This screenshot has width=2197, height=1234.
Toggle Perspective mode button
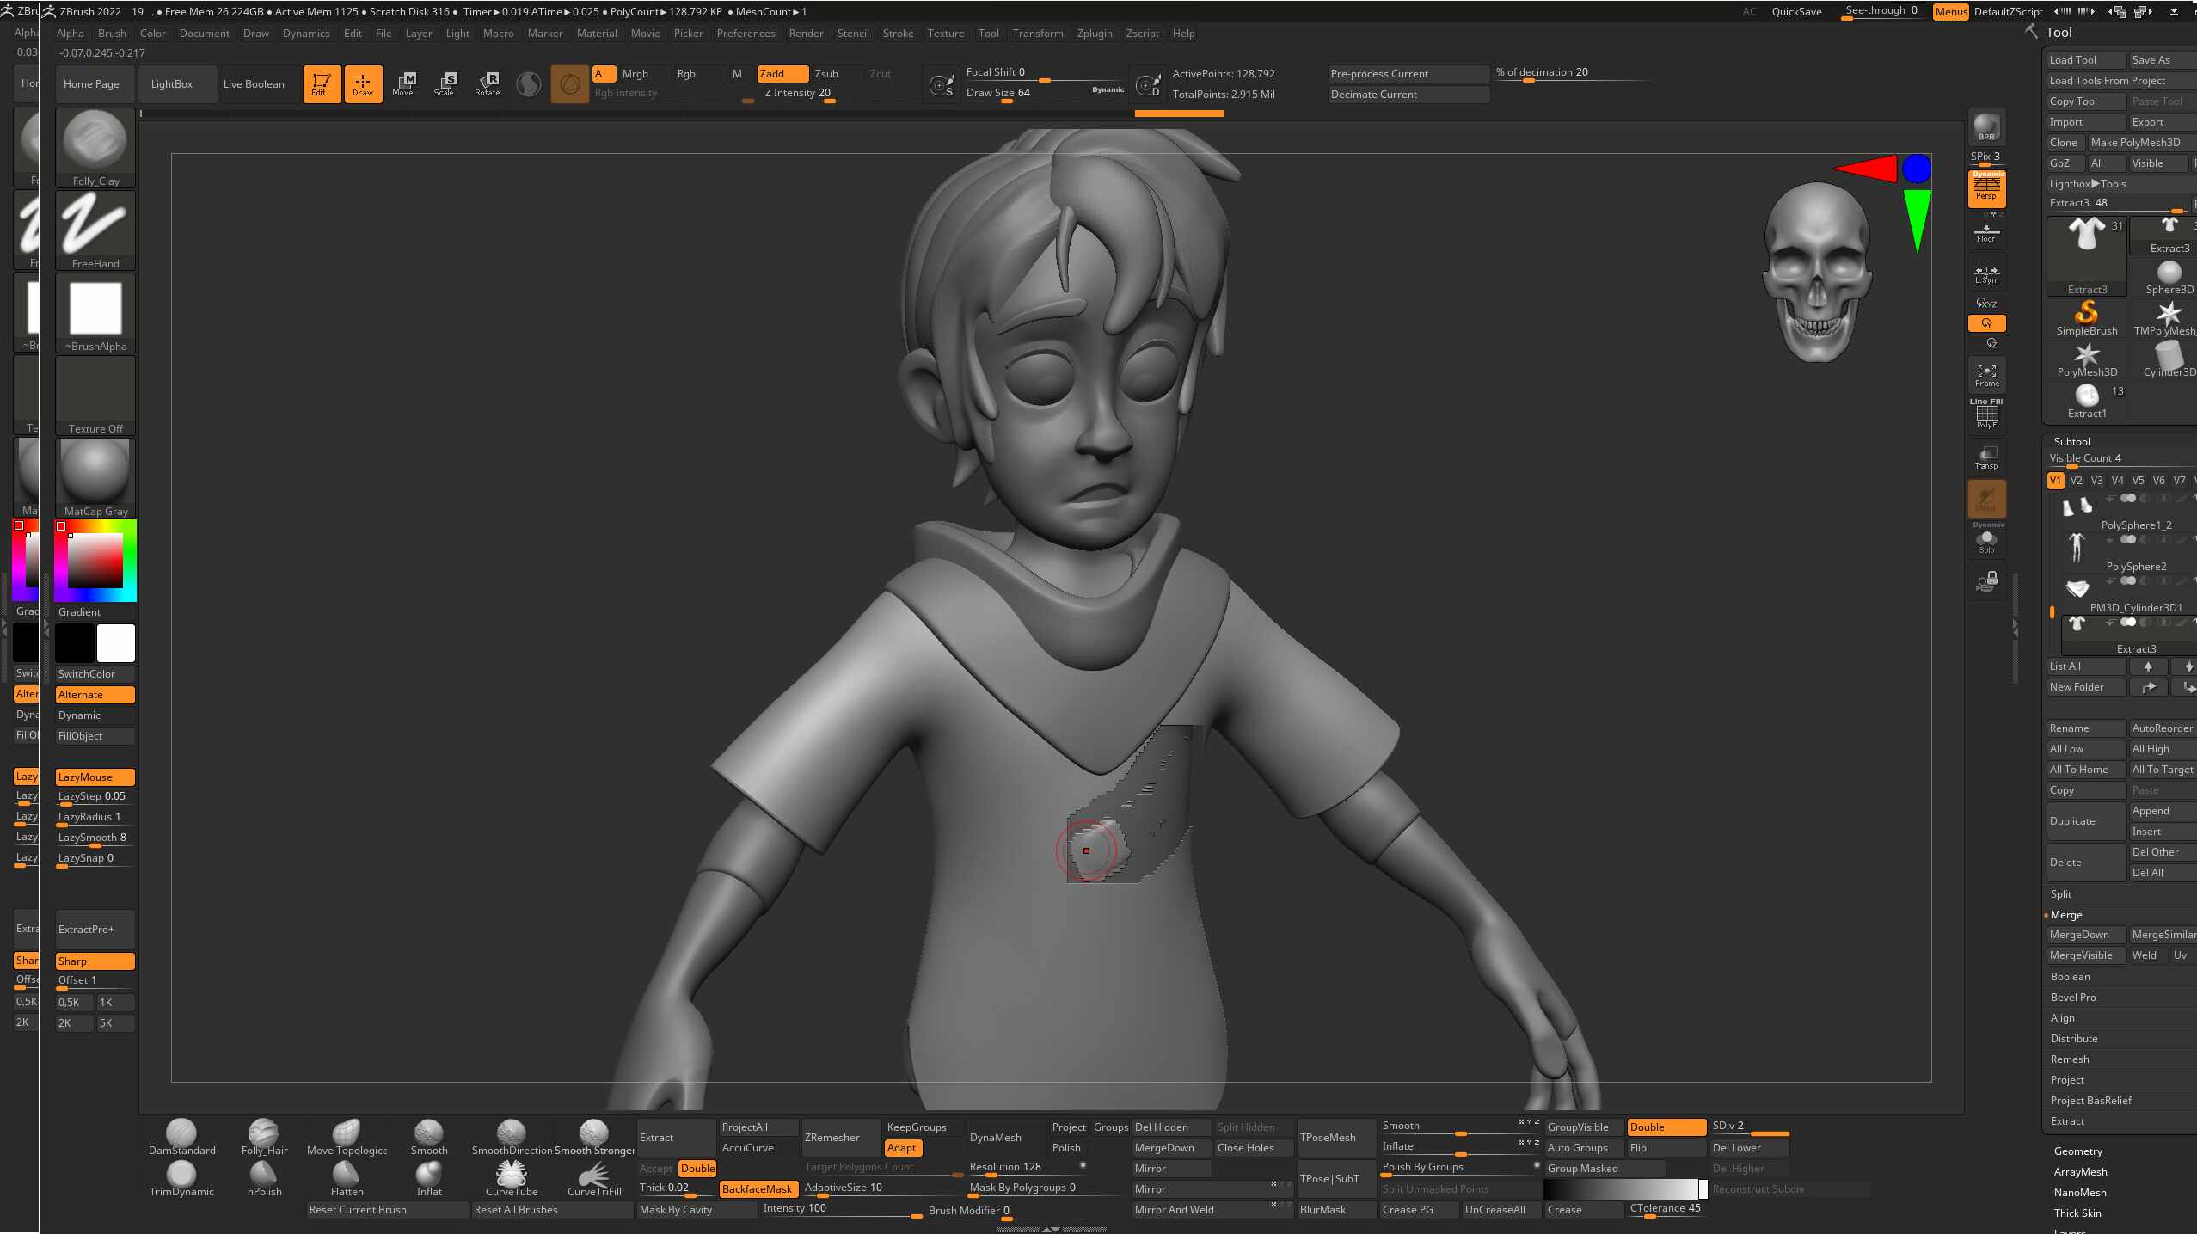(1986, 188)
